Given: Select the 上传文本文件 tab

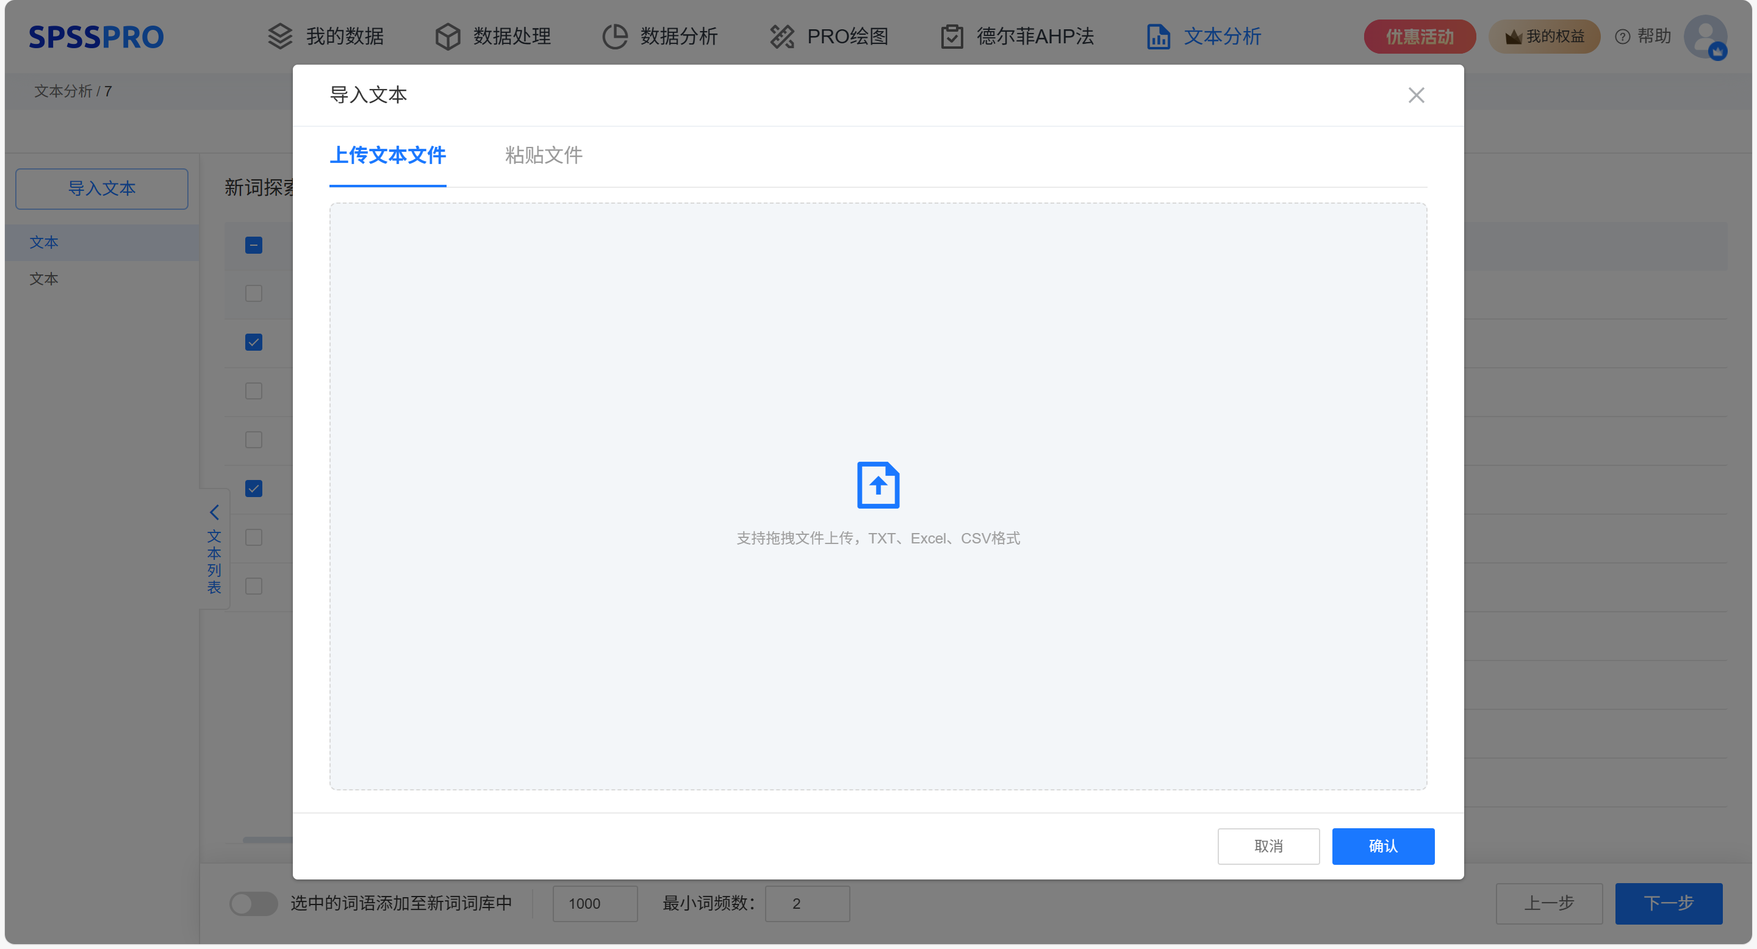Looking at the screenshot, I should tap(387, 156).
